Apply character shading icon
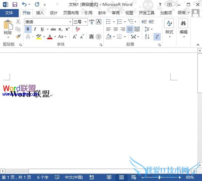This screenshot has height=181, width=202. (x=92, y=37)
